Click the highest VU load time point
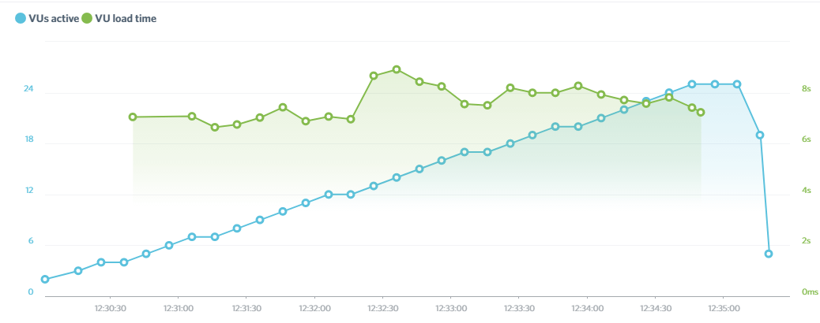This screenshot has width=820, height=323. 397,69
